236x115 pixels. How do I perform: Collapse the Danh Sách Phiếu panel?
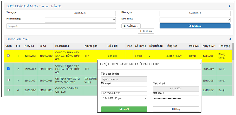pos(230,39)
